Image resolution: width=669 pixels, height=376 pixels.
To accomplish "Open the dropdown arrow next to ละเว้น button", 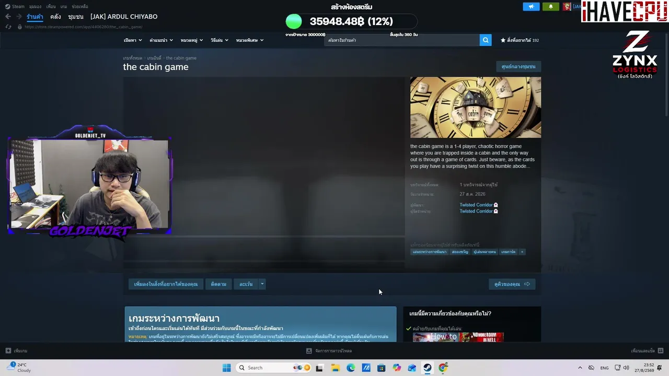I will 262,284.
